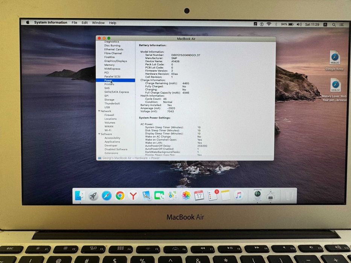Select Applications under Software

click(x=112, y=142)
